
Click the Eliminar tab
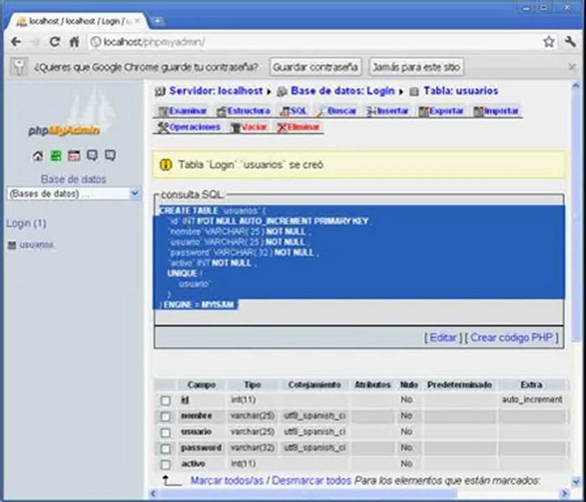point(299,128)
